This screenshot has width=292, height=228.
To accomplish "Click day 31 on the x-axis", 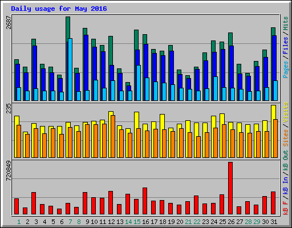I will coord(274,222).
